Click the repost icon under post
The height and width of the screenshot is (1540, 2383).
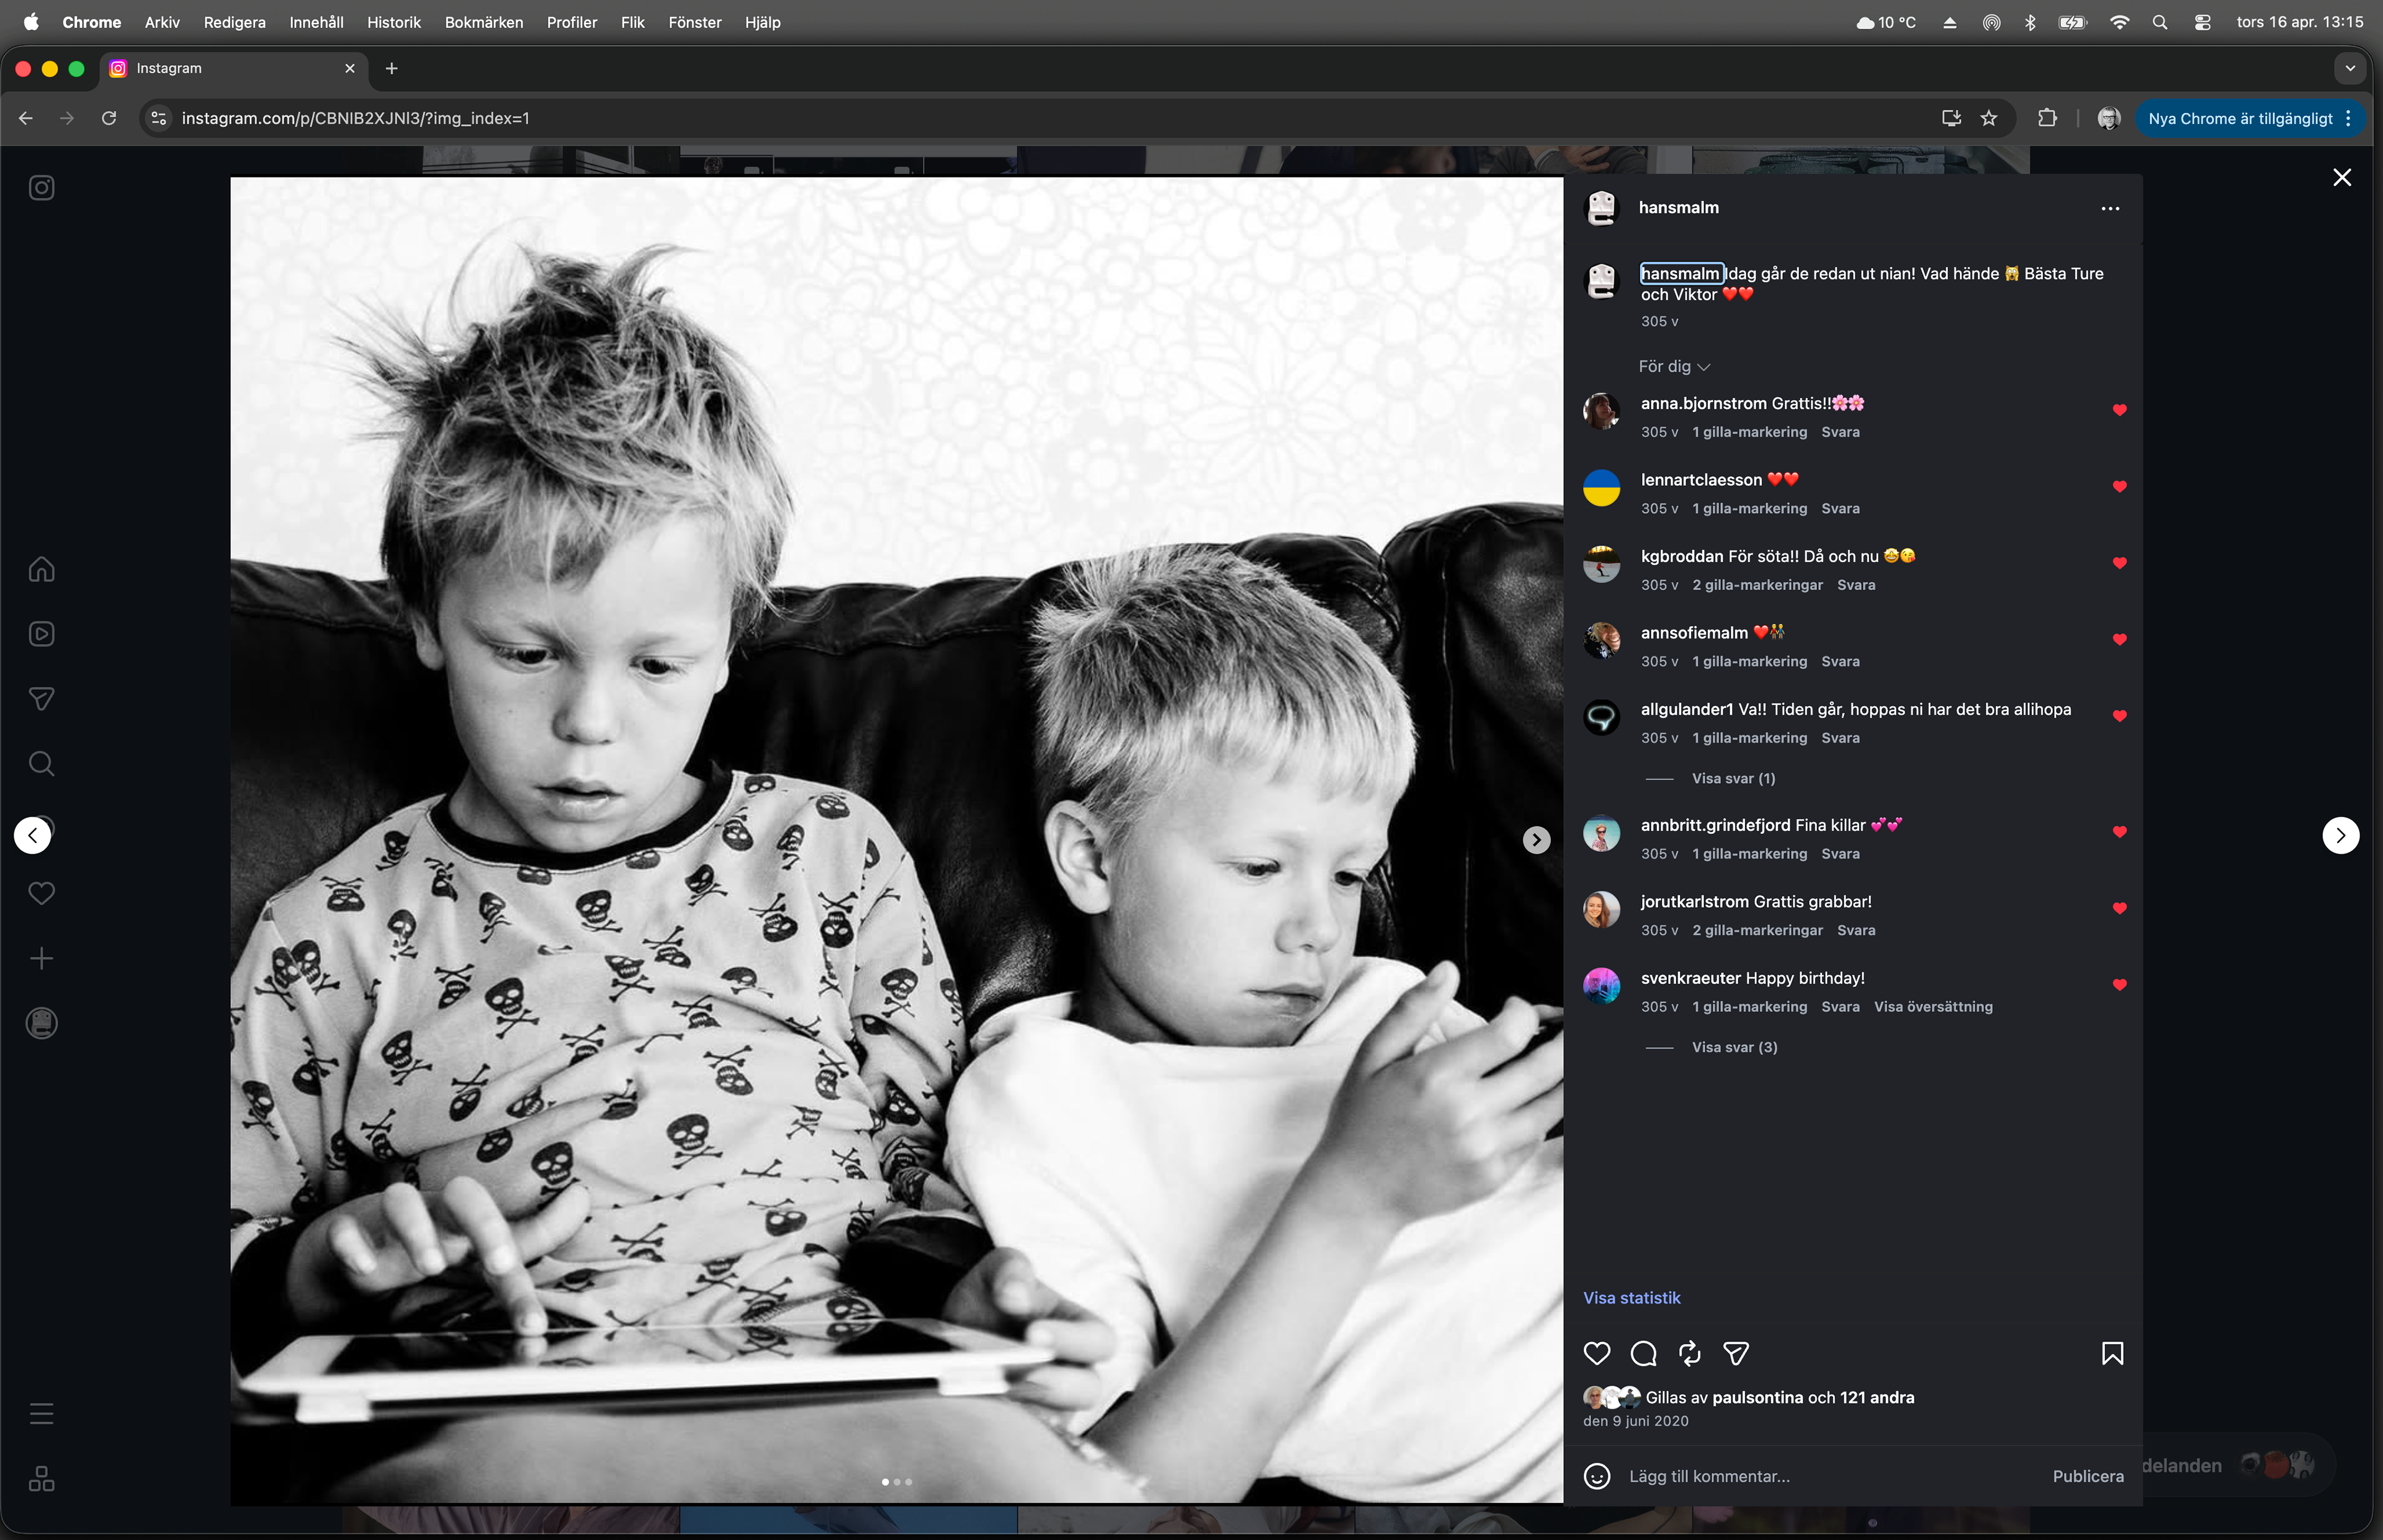1689,1354
